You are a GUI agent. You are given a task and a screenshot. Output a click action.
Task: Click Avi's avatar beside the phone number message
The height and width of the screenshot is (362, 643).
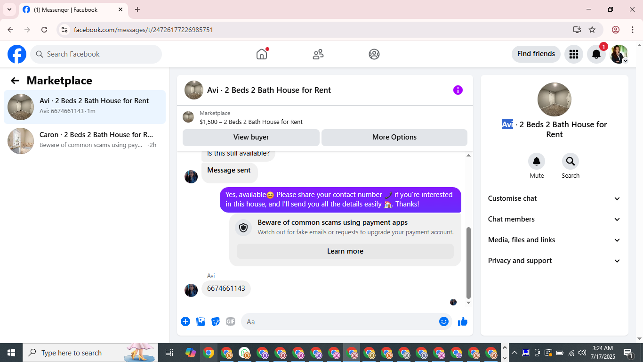coord(191,290)
